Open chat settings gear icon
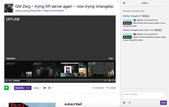The width and height of the screenshot is (169, 107). tap(124, 103)
